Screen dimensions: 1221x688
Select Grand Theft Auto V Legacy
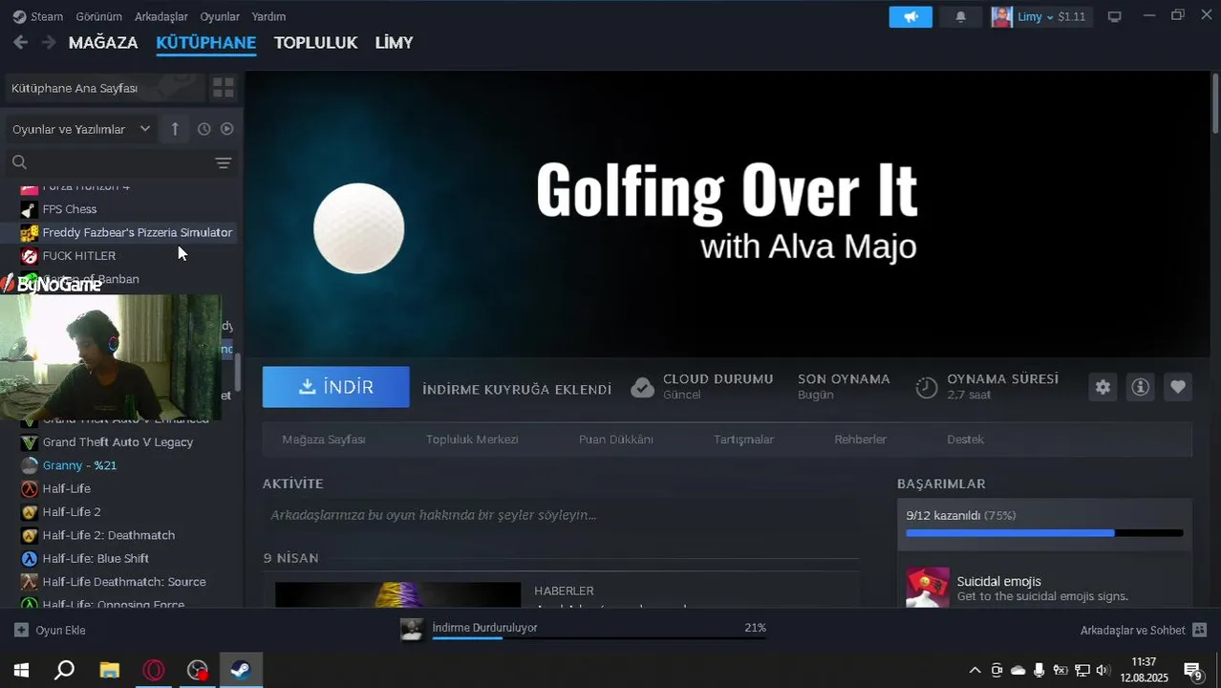[118, 442]
